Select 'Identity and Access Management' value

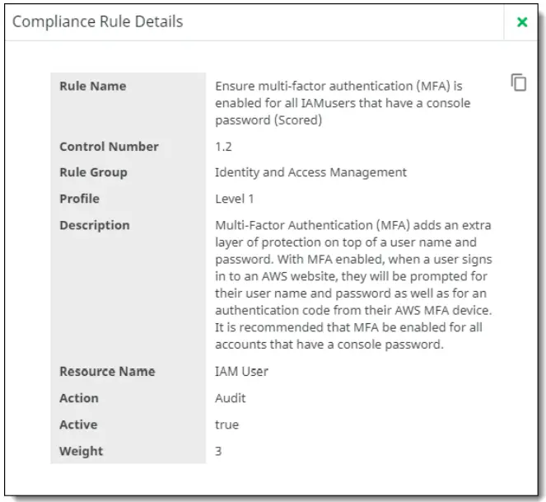click(310, 172)
